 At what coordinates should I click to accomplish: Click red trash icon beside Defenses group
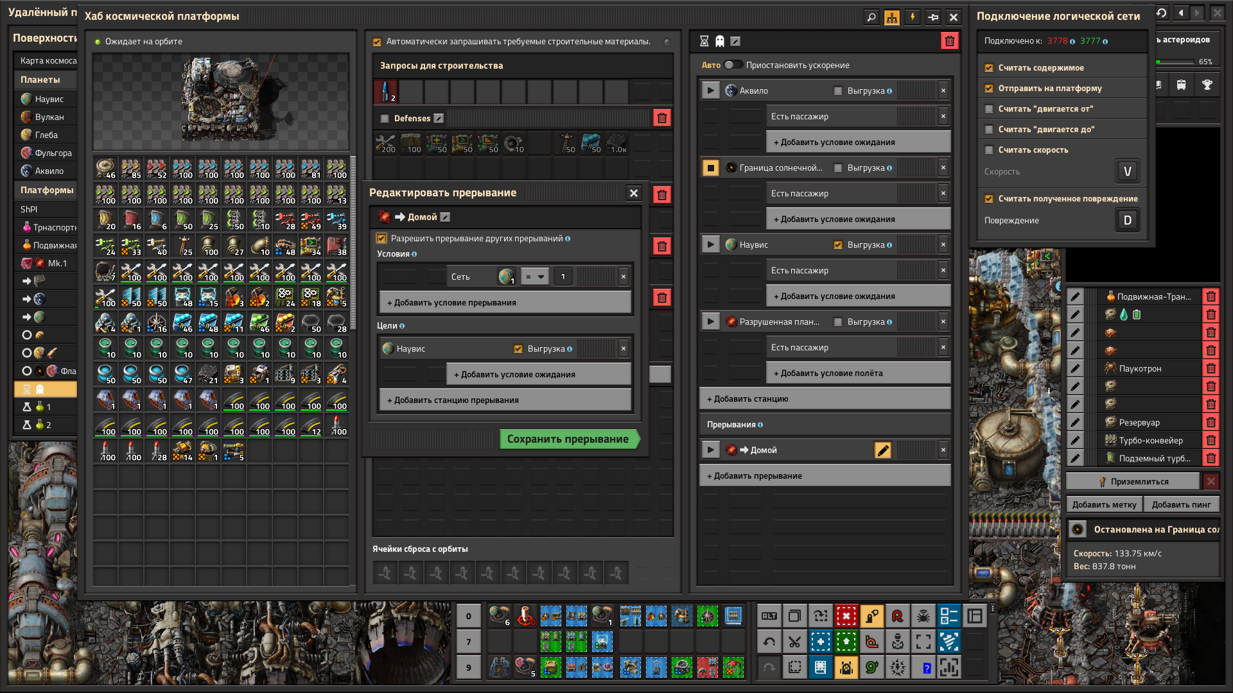tap(662, 118)
